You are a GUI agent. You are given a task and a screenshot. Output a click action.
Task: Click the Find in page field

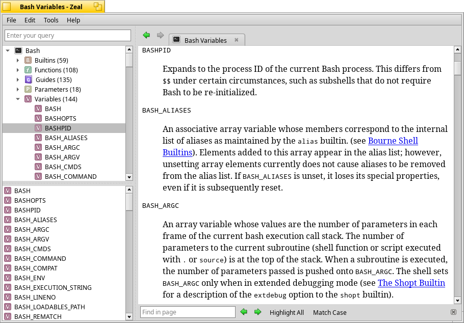188,312
